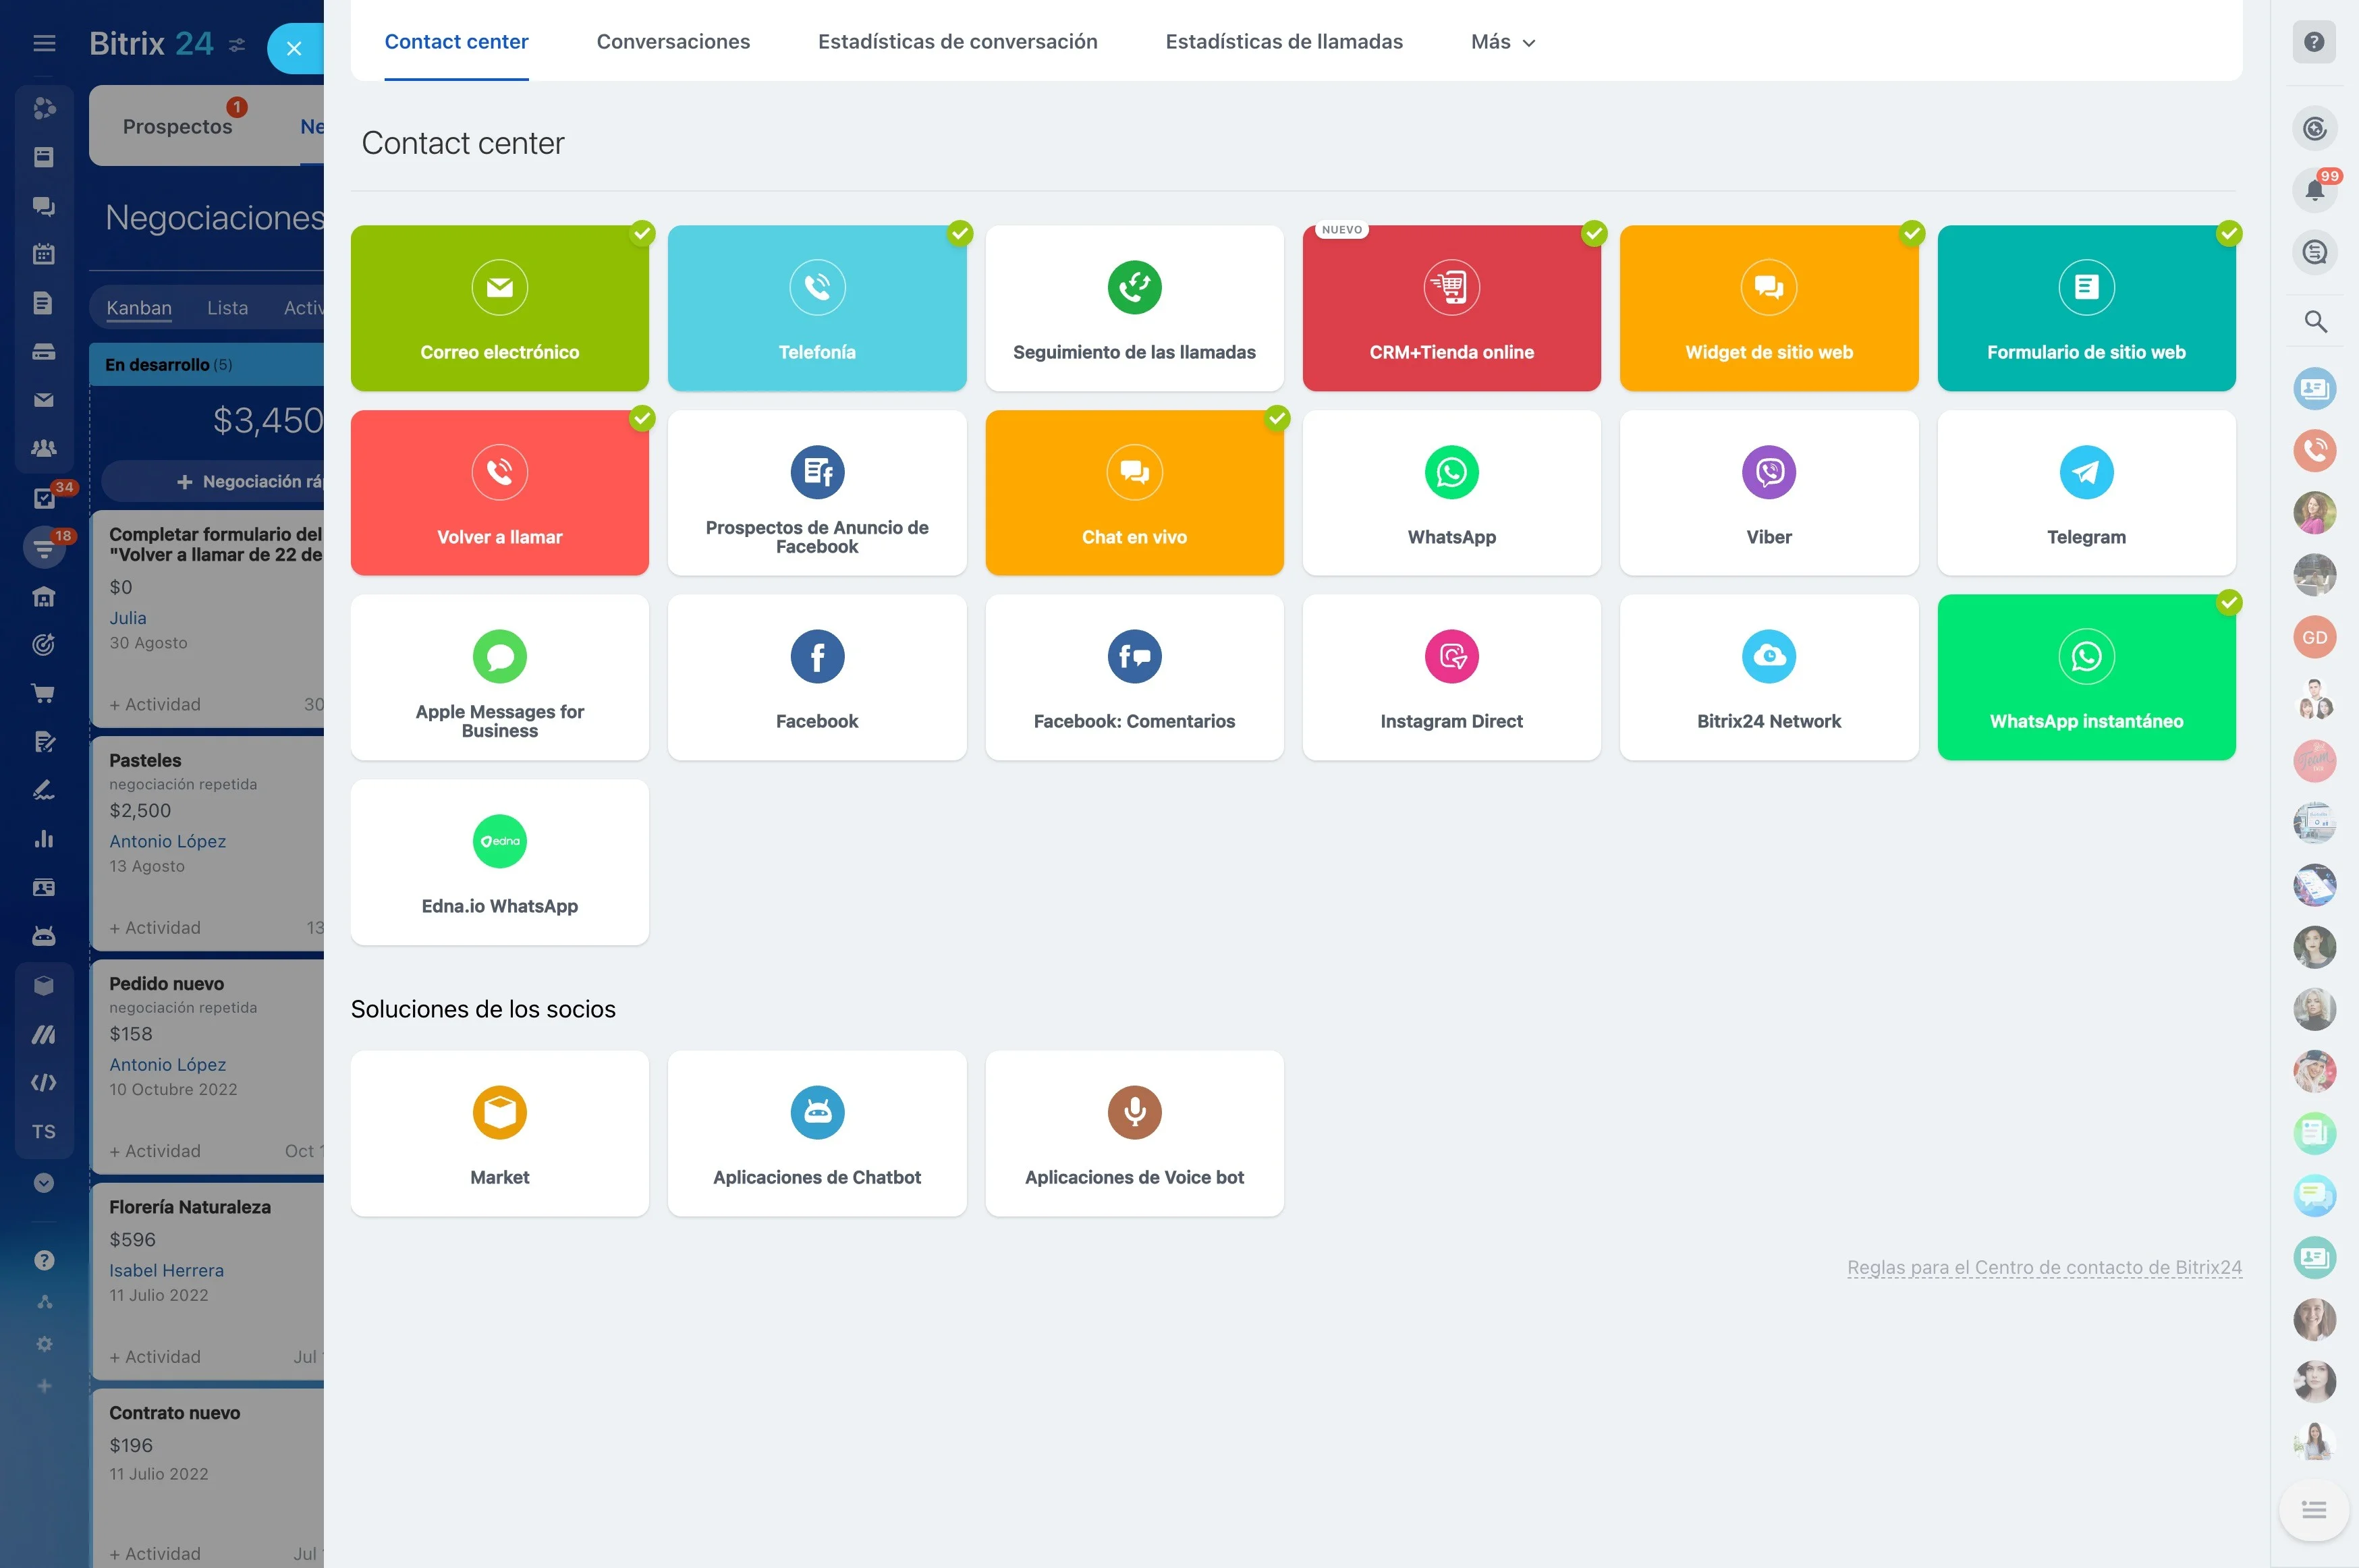Connect the Viber channel tile
The image size is (2359, 1568).
[x=1769, y=493]
